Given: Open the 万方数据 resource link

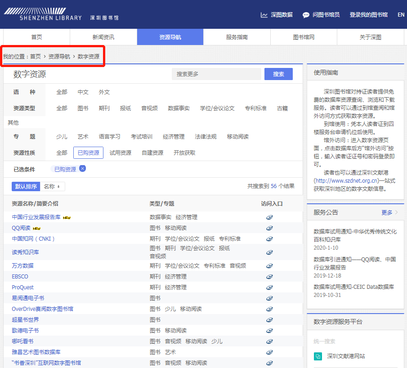Looking at the screenshot, I should (x=22, y=266).
